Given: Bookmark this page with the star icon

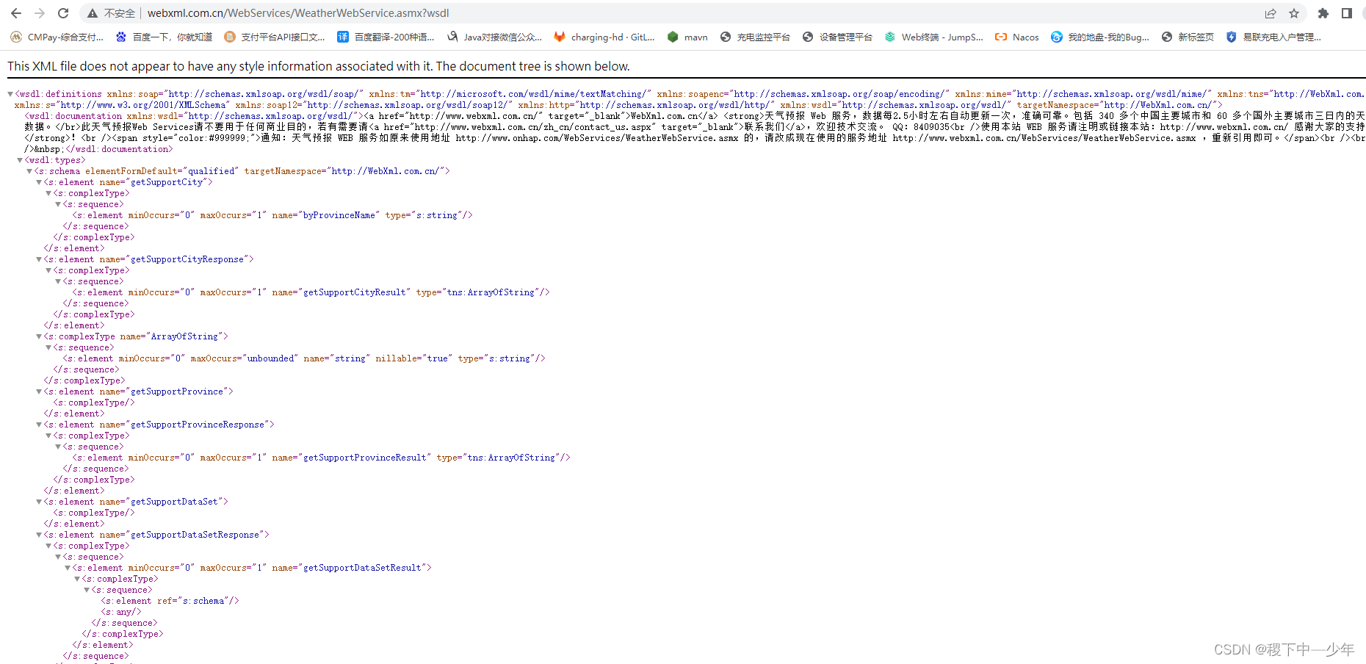Looking at the screenshot, I should click(x=1294, y=12).
